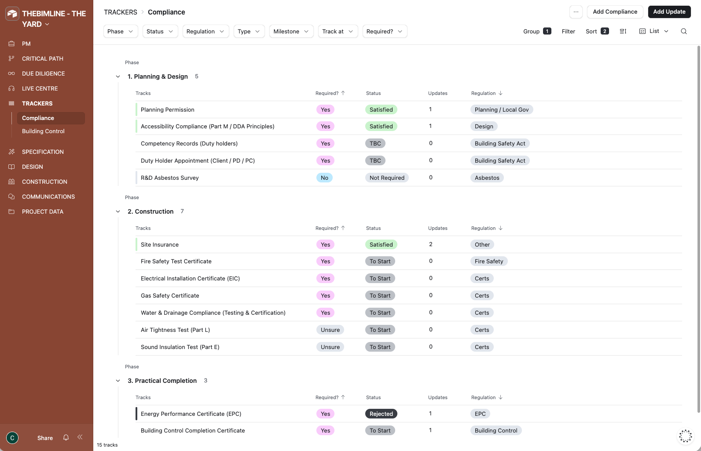Screen dimensions: 701x451
Task: Click the notification bell icon
Action: [66, 437]
